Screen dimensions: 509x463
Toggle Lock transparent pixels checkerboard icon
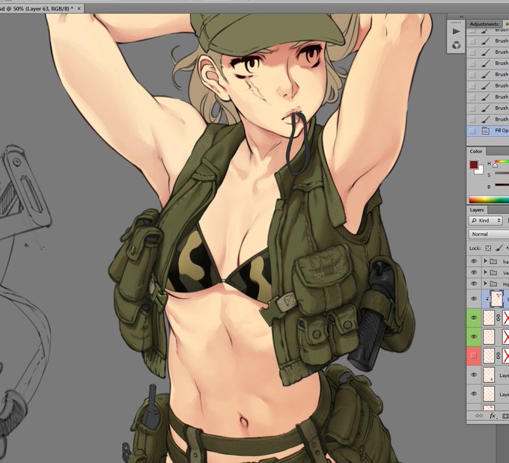(488, 248)
